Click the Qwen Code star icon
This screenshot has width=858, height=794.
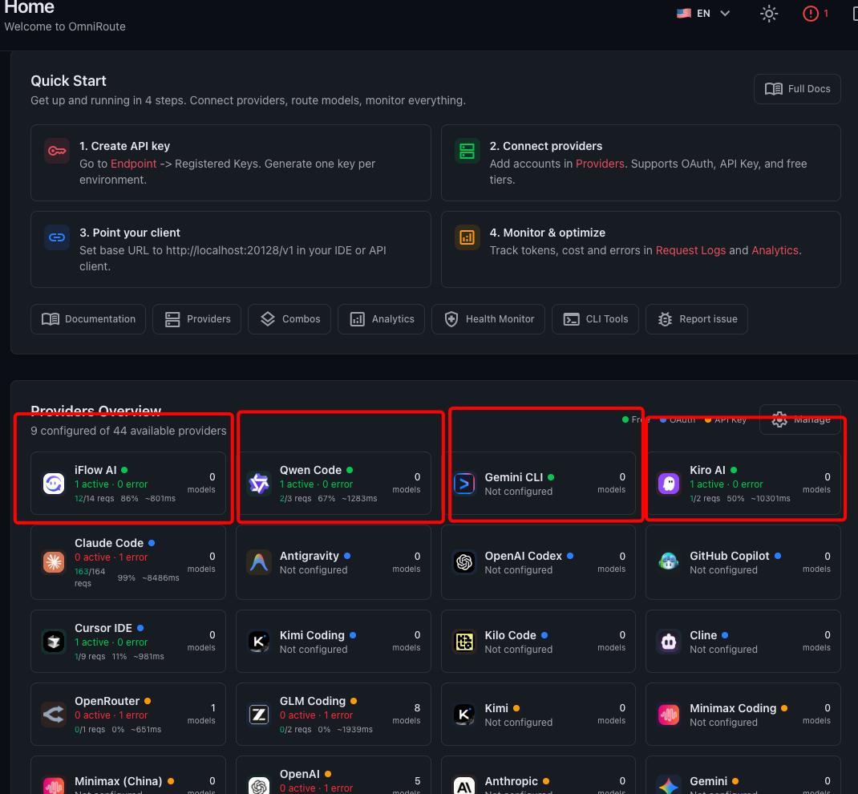coord(259,484)
